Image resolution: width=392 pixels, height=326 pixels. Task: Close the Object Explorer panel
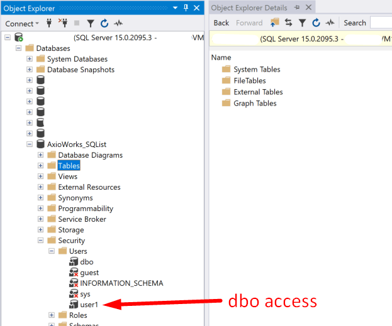click(197, 8)
